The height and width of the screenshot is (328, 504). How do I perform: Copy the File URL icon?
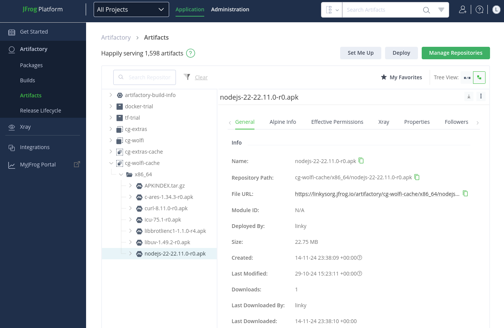point(465,194)
